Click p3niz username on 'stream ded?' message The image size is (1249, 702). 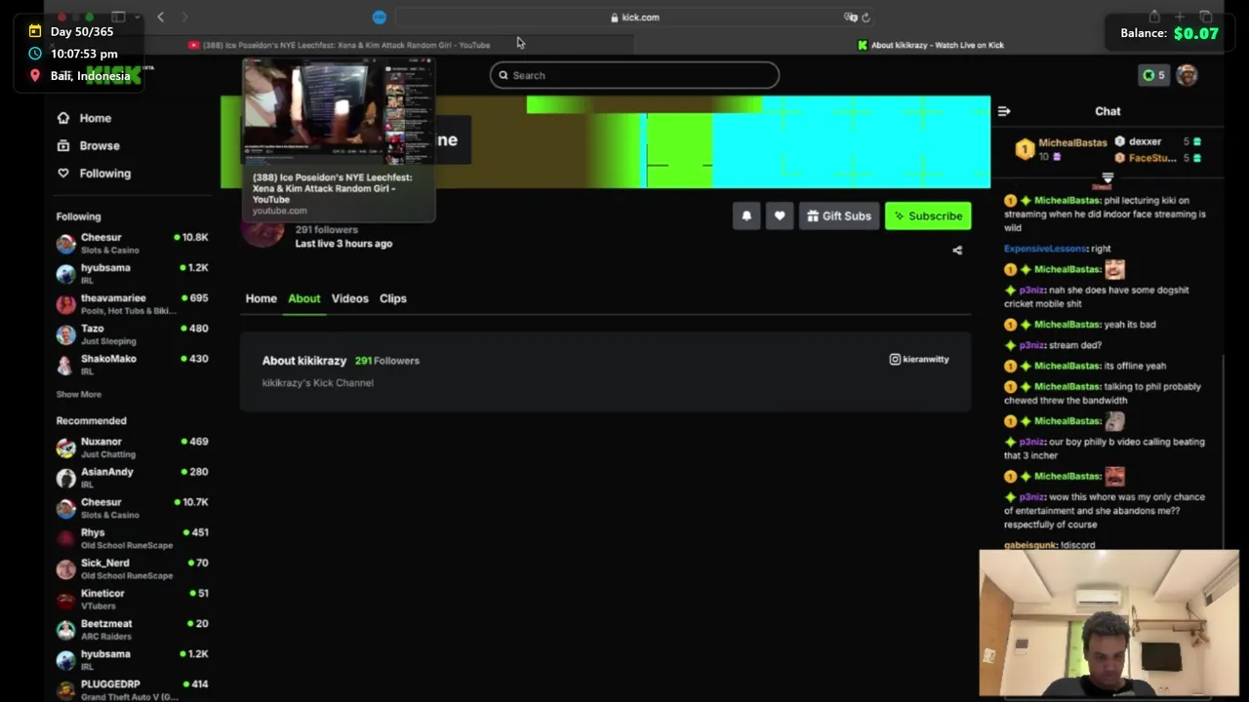1032,345
